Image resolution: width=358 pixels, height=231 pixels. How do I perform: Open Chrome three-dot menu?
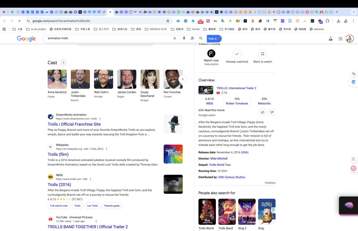(x=353, y=21)
